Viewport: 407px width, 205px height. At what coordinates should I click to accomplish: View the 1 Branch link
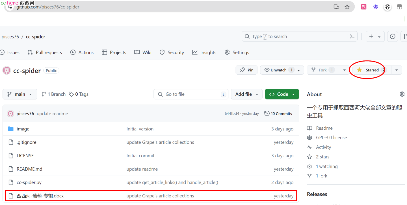coord(53,94)
